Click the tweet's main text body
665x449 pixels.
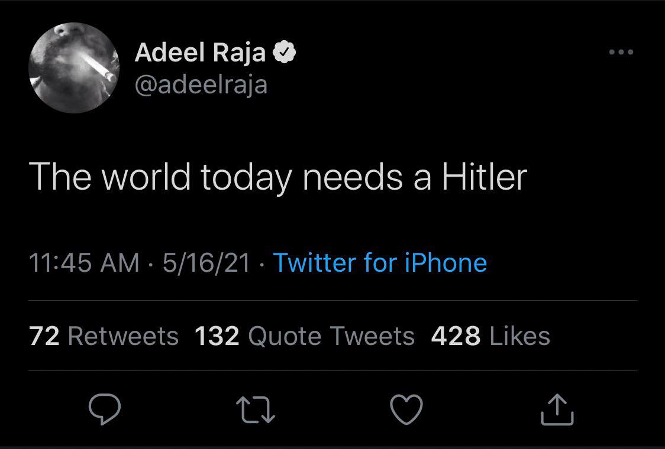click(277, 176)
